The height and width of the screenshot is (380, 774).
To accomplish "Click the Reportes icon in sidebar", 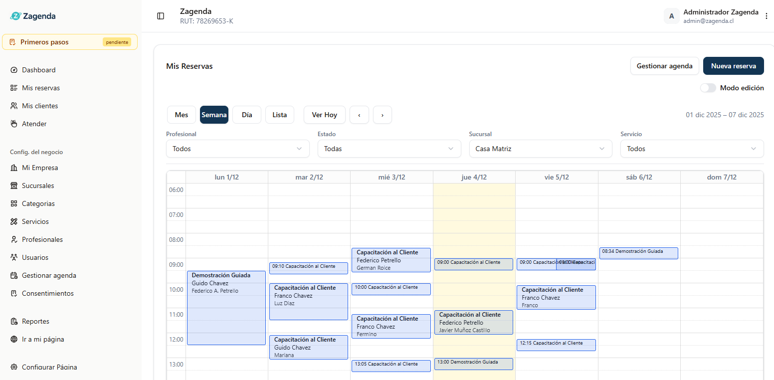I will [x=14, y=322].
